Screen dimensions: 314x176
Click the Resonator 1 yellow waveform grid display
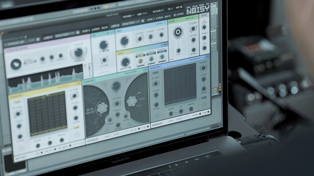click(x=47, y=114)
